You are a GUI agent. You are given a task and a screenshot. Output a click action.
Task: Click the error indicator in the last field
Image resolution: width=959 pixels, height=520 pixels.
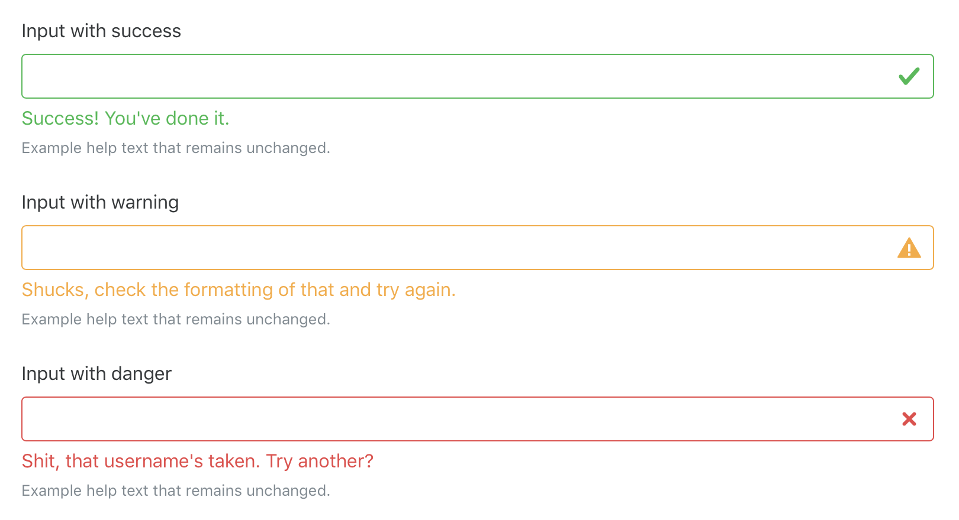point(909,419)
